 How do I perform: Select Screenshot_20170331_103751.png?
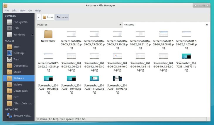click(x=186, y=62)
